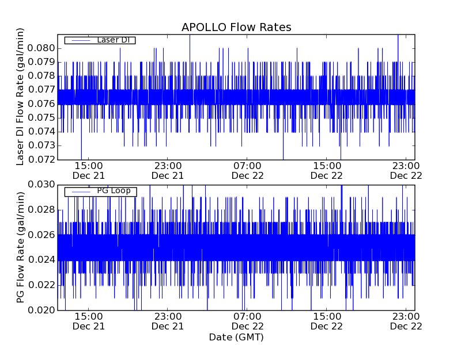Click the 0.030 tick on PG axis

43,185
